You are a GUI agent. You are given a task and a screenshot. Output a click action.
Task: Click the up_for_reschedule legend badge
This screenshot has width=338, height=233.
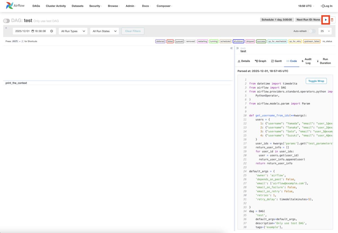pos(277,41)
